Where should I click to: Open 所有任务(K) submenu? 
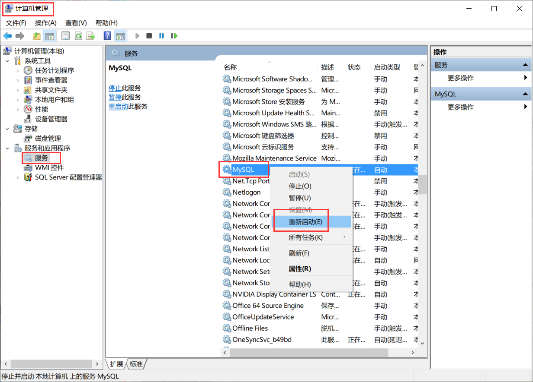pyautogui.click(x=311, y=237)
